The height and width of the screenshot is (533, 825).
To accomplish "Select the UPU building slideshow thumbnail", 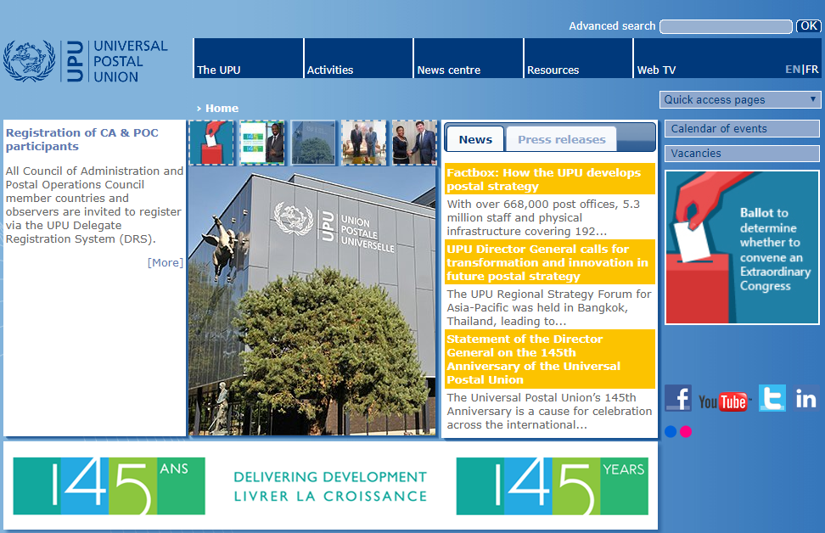I will pyautogui.click(x=313, y=143).
